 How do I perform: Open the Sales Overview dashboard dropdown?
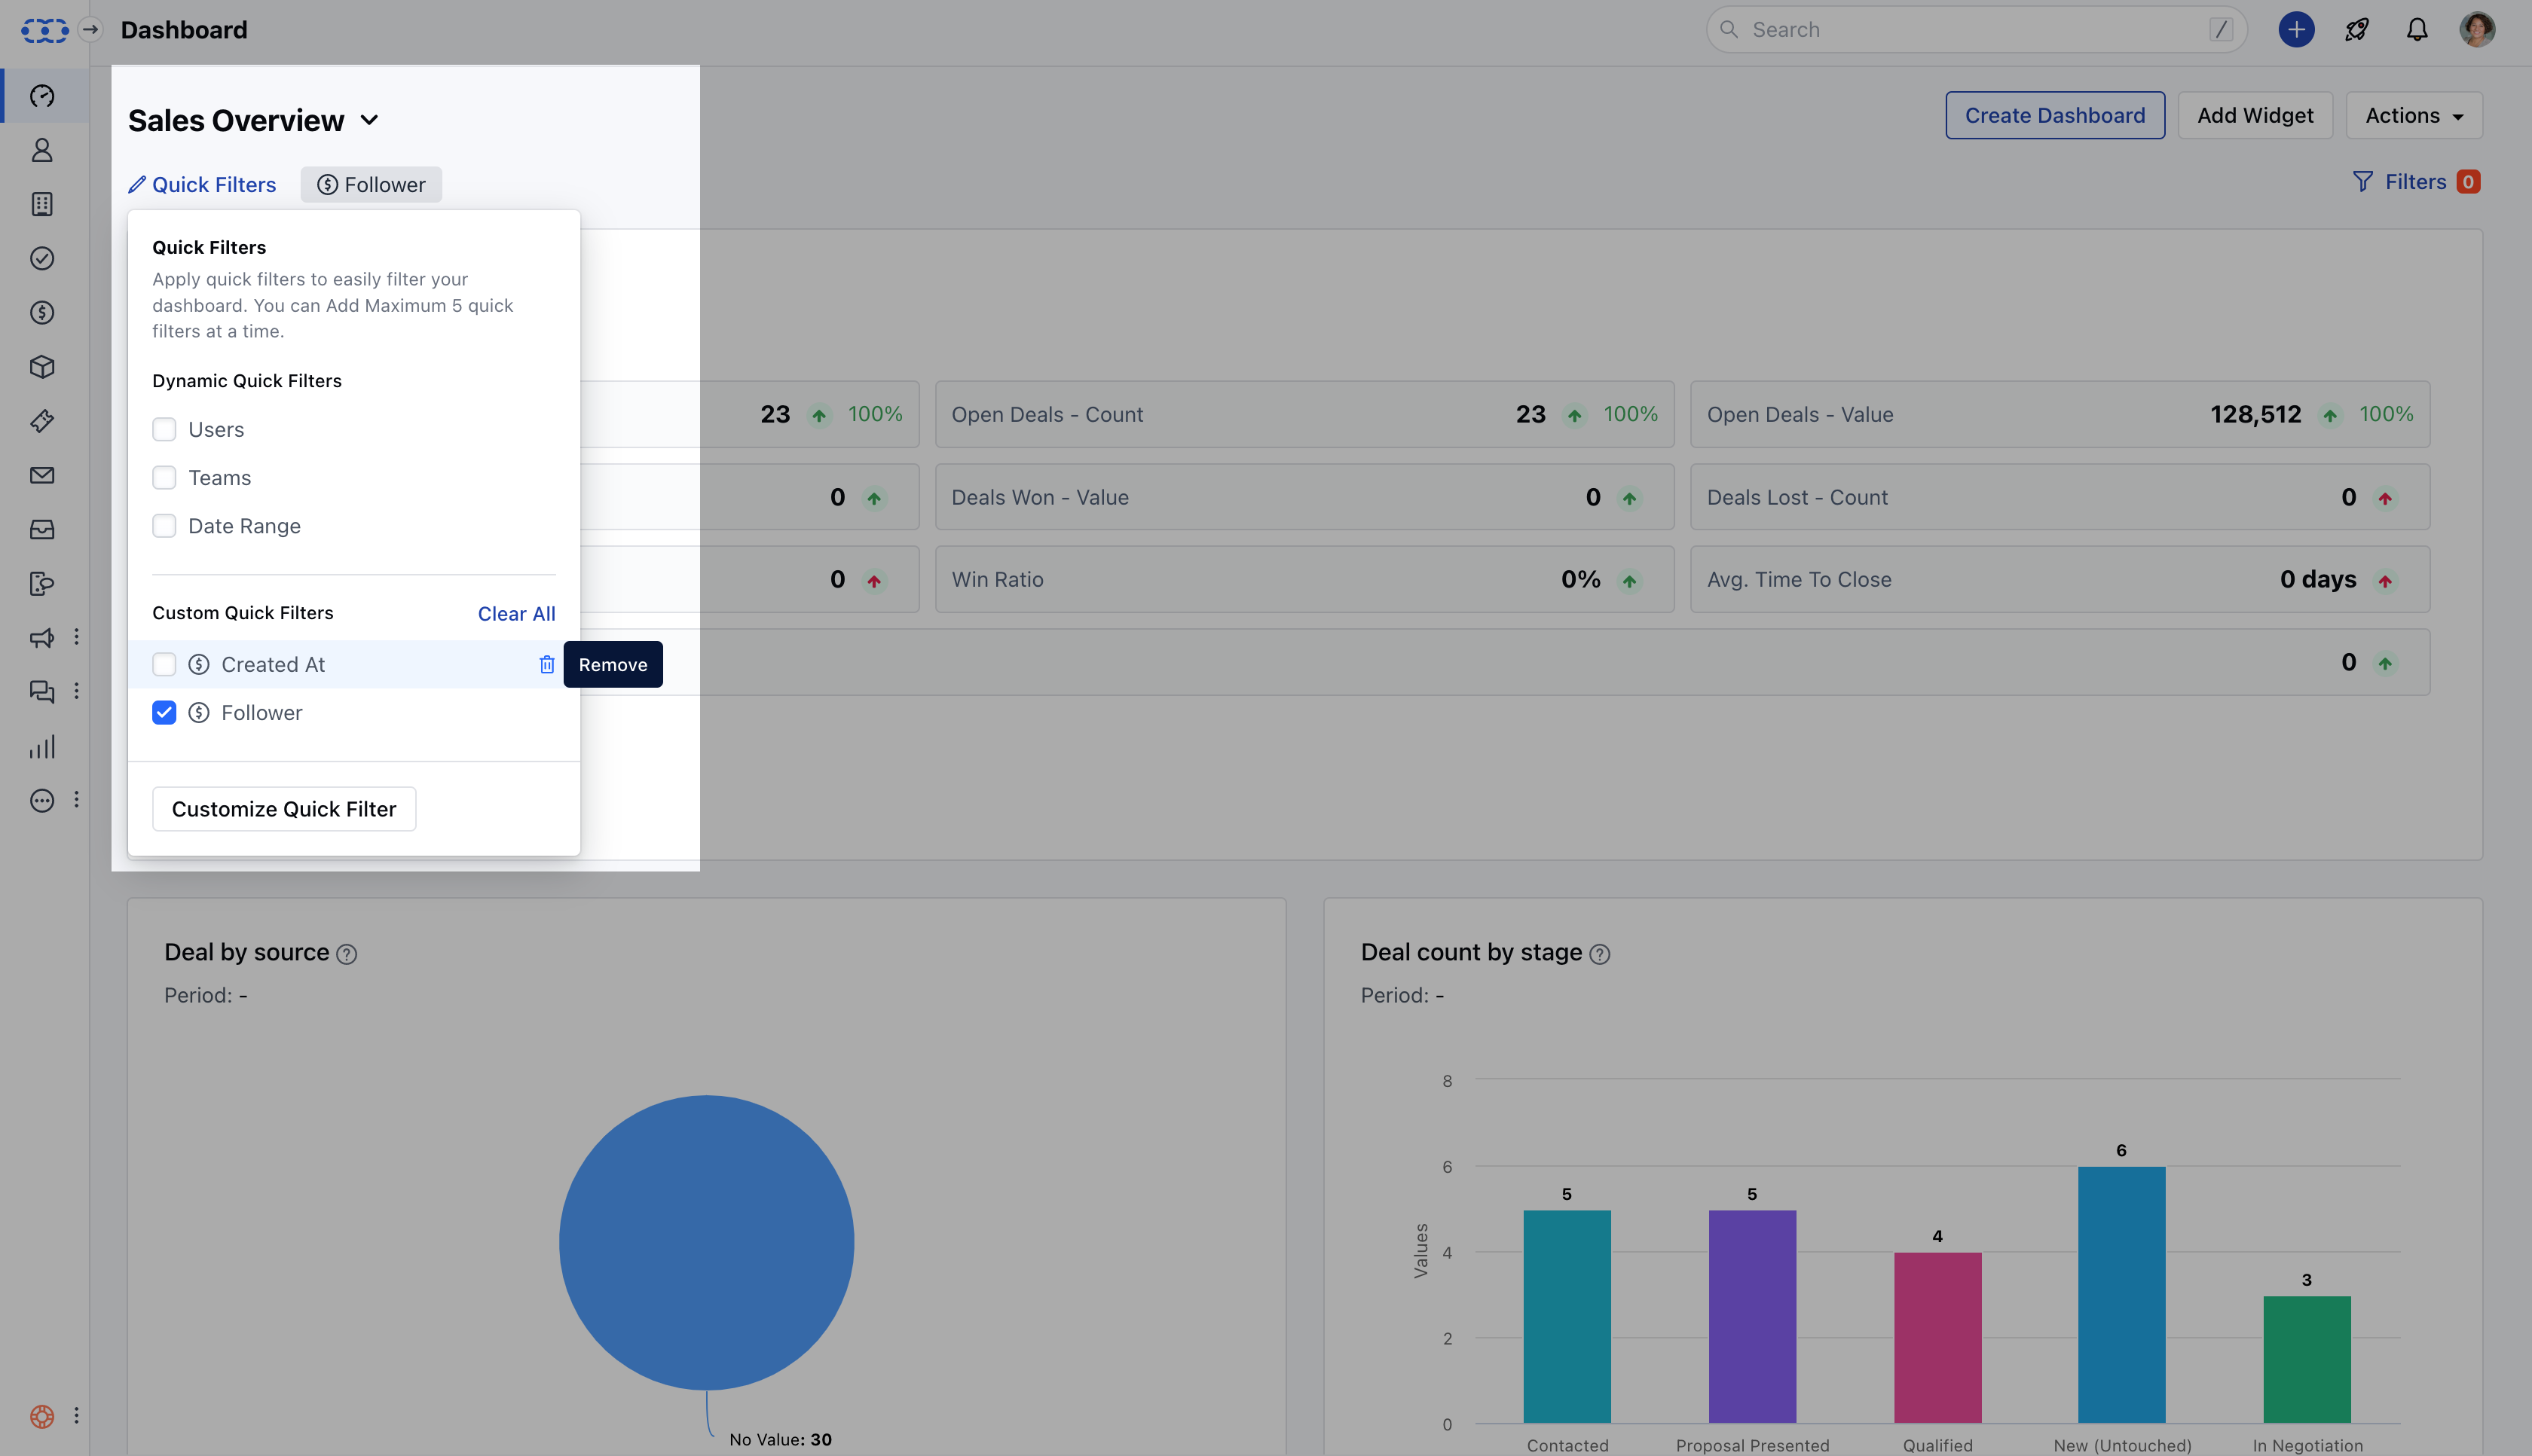[x=368, y=119]
